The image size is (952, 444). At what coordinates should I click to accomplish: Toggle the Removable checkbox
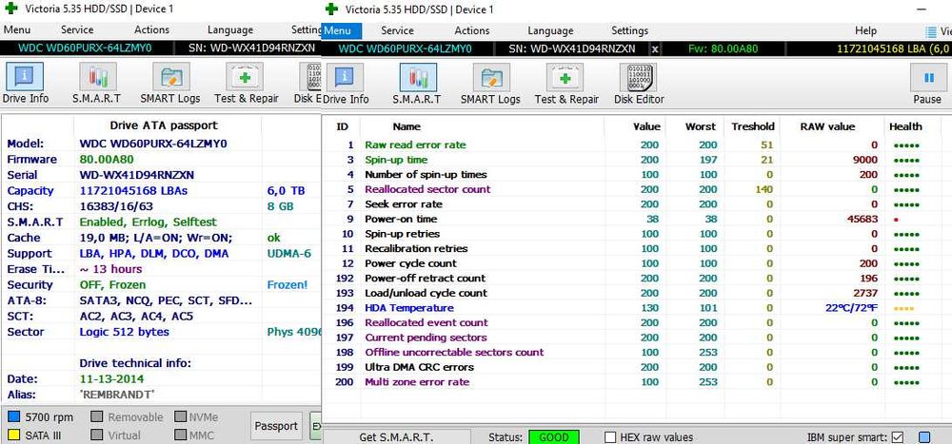click(96, 416)
